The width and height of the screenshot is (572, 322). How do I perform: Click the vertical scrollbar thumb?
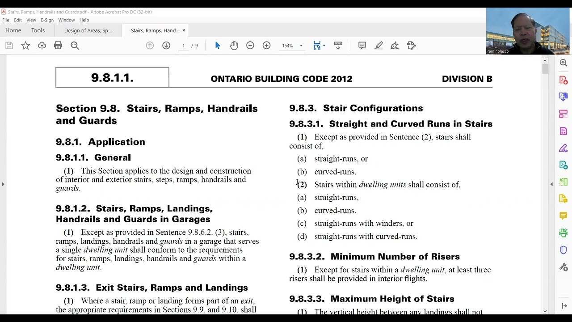tap(545, 69)
